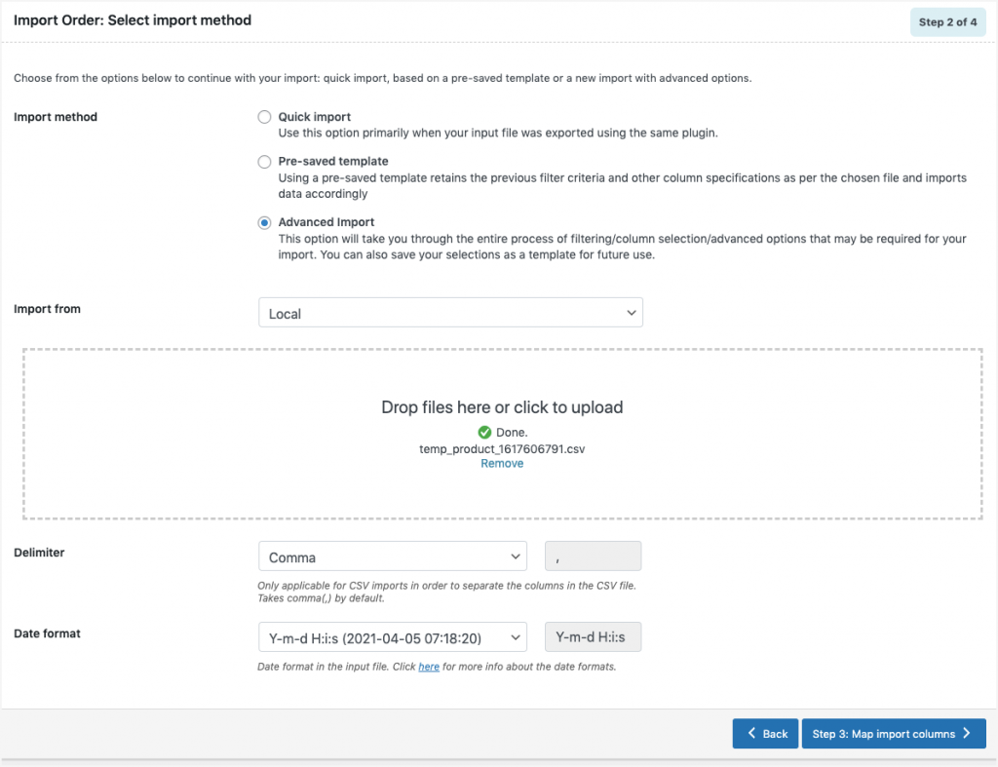Click the temp_product_1617606791.csv filename
998x767 pixels.
pyautogui.click(x=502, y=448)
